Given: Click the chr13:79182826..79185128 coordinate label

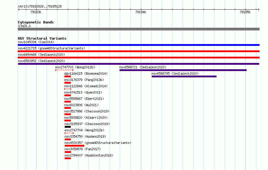Looking at the screenshot, I should pyautogui.click(x=40, y=7).
